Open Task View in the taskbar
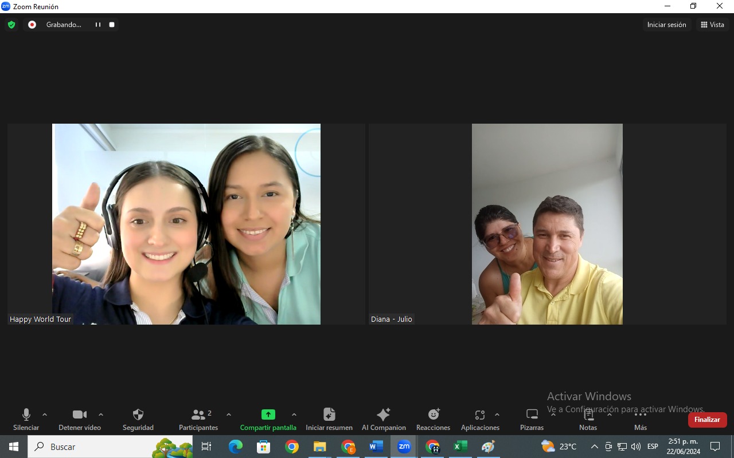This screenshot has height=458, width=734. (x=206, y=447)
